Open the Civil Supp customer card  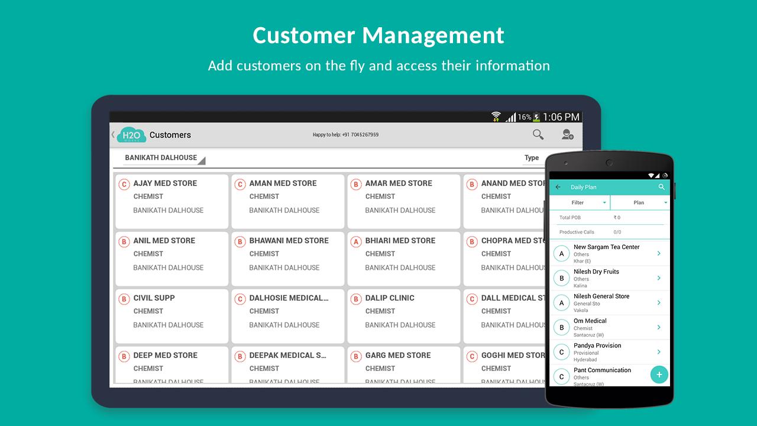(x=172, y=316)
